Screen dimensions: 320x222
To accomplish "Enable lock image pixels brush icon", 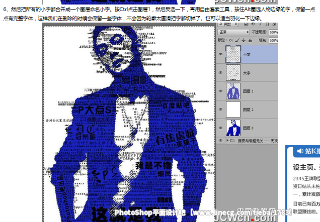I will point(237,40).
